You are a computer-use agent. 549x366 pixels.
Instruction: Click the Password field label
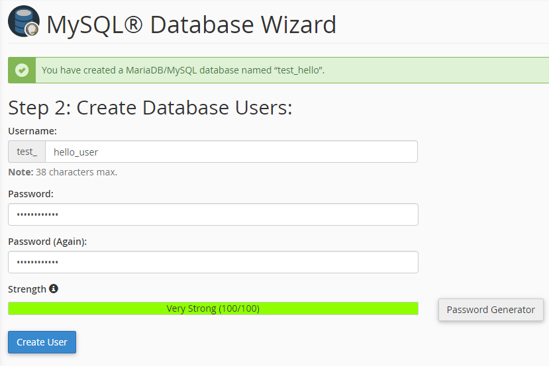tap(31, 194)
